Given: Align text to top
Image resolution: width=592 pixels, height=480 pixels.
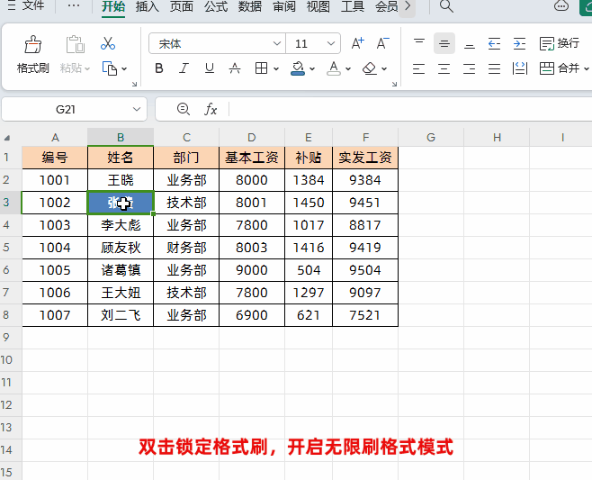Looking at the screenshot, I should click(419, 43).
